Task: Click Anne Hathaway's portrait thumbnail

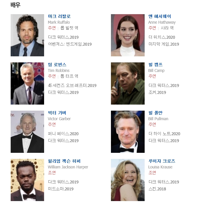Action: (128, 35)
